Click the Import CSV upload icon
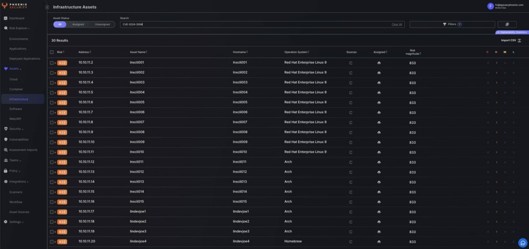This screenshot has width=529, height=249. (519, 41)
